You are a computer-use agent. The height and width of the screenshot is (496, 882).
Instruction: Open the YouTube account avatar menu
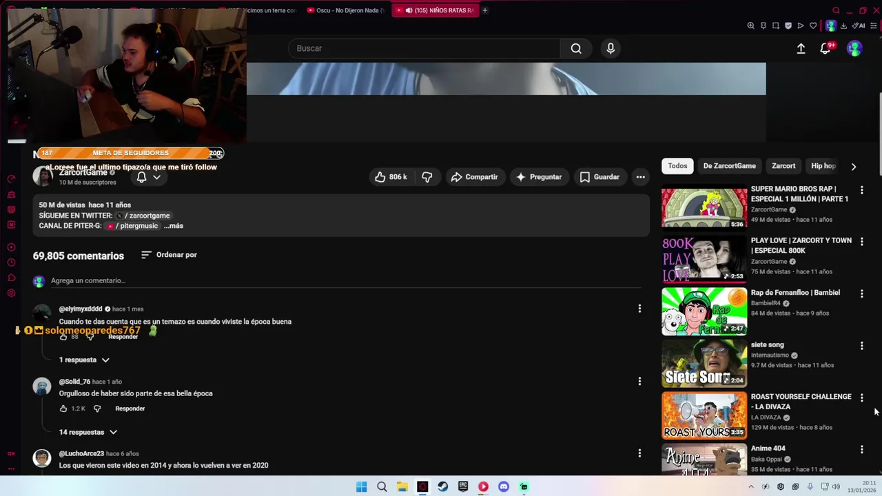click(x=854, y=48)
